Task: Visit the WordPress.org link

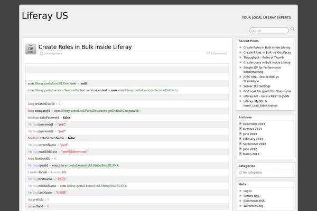Action: click(253, 206)
